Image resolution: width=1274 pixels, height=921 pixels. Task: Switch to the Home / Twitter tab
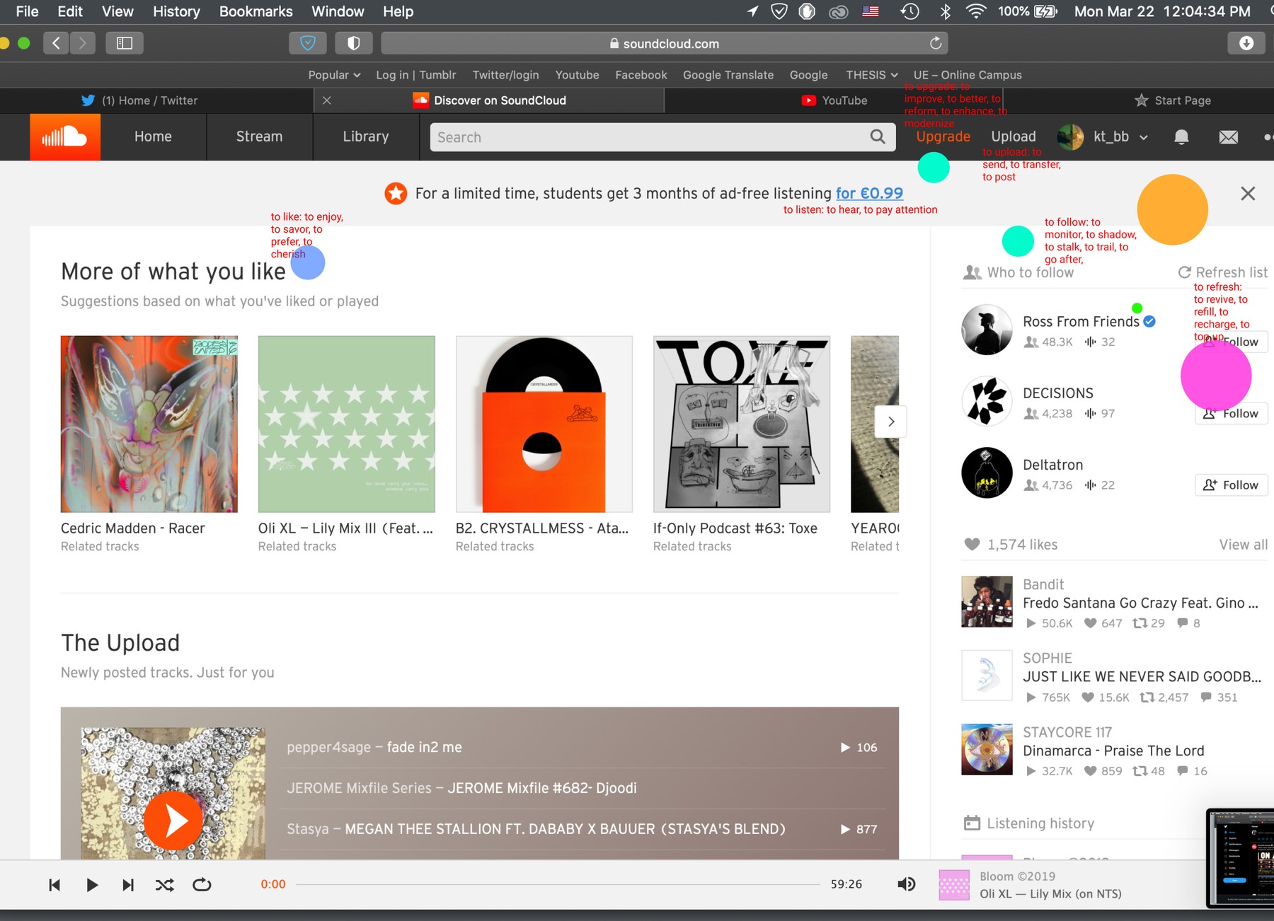[157, 100]
